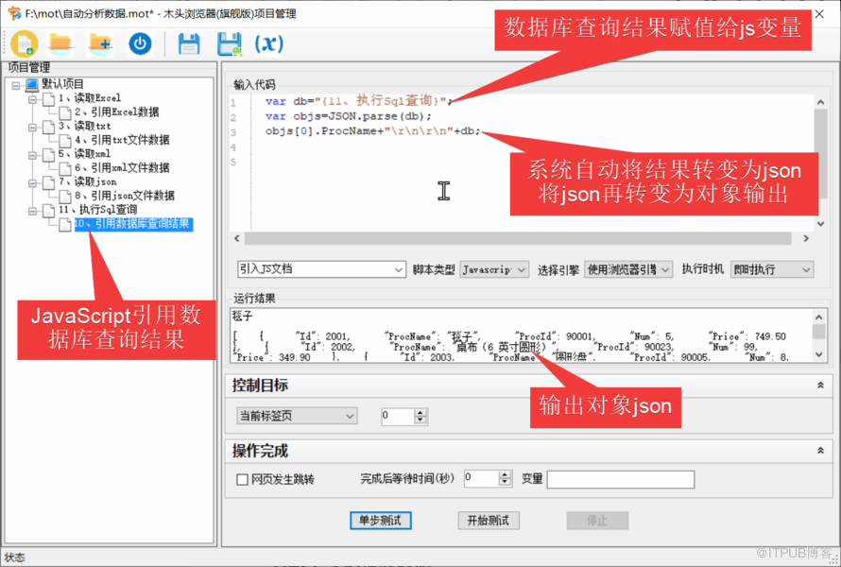Screen dimensions: 841x567
Task: Collapse the 控制目标 section
Action: click(x=820, y=386)
